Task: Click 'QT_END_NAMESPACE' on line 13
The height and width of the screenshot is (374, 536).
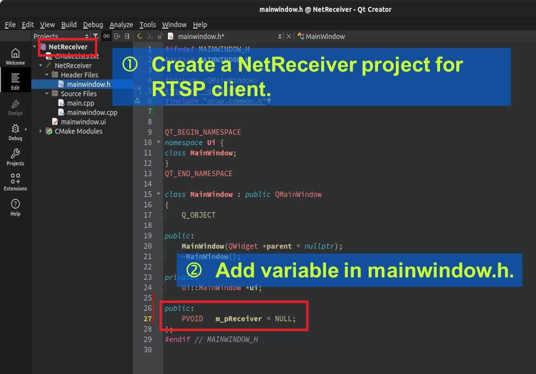Action: (198, 173)
